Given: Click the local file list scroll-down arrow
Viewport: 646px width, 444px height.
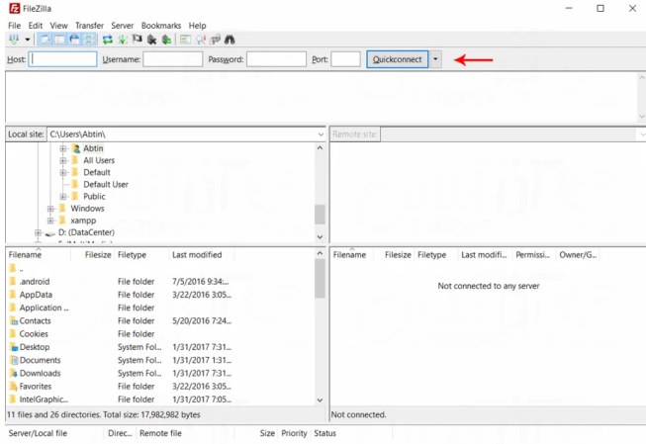Looking at the screenshot, I should pyautogui.click(x=321, y=400).
